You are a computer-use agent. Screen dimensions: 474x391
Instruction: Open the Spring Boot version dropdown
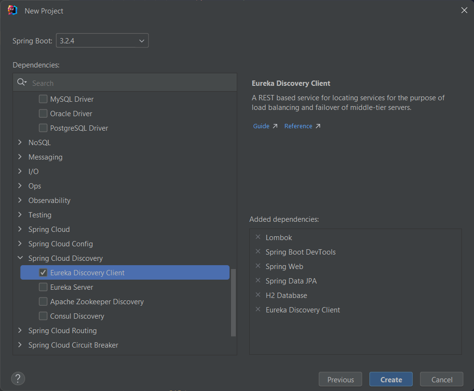point(102,40)
